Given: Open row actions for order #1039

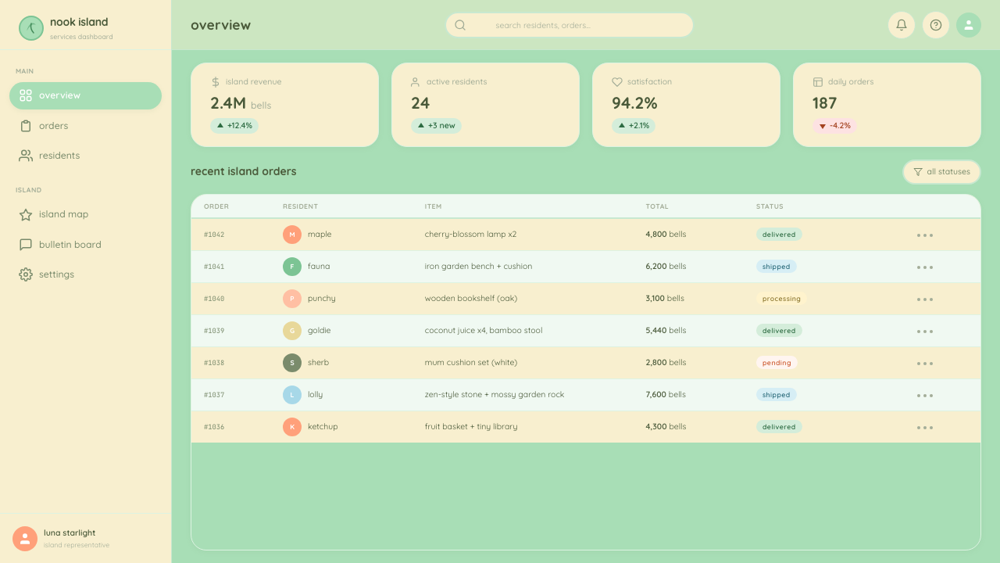Looking at the screenshot, I should (925, 331).
